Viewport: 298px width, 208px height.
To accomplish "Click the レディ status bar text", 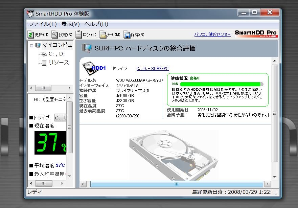I will [x=35, y=192].
